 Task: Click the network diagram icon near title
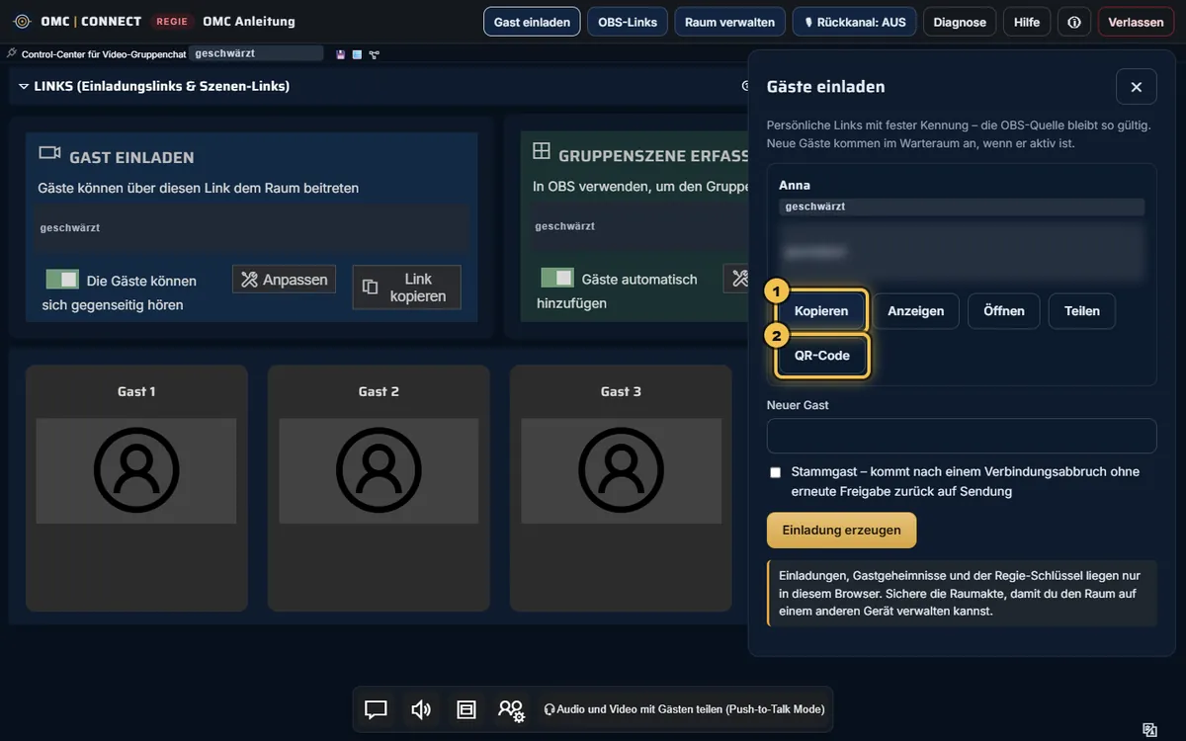coord(374,54)
